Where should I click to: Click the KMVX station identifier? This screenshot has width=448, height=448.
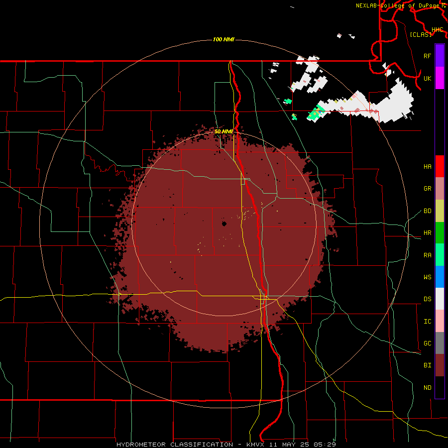tap(256, 445)
